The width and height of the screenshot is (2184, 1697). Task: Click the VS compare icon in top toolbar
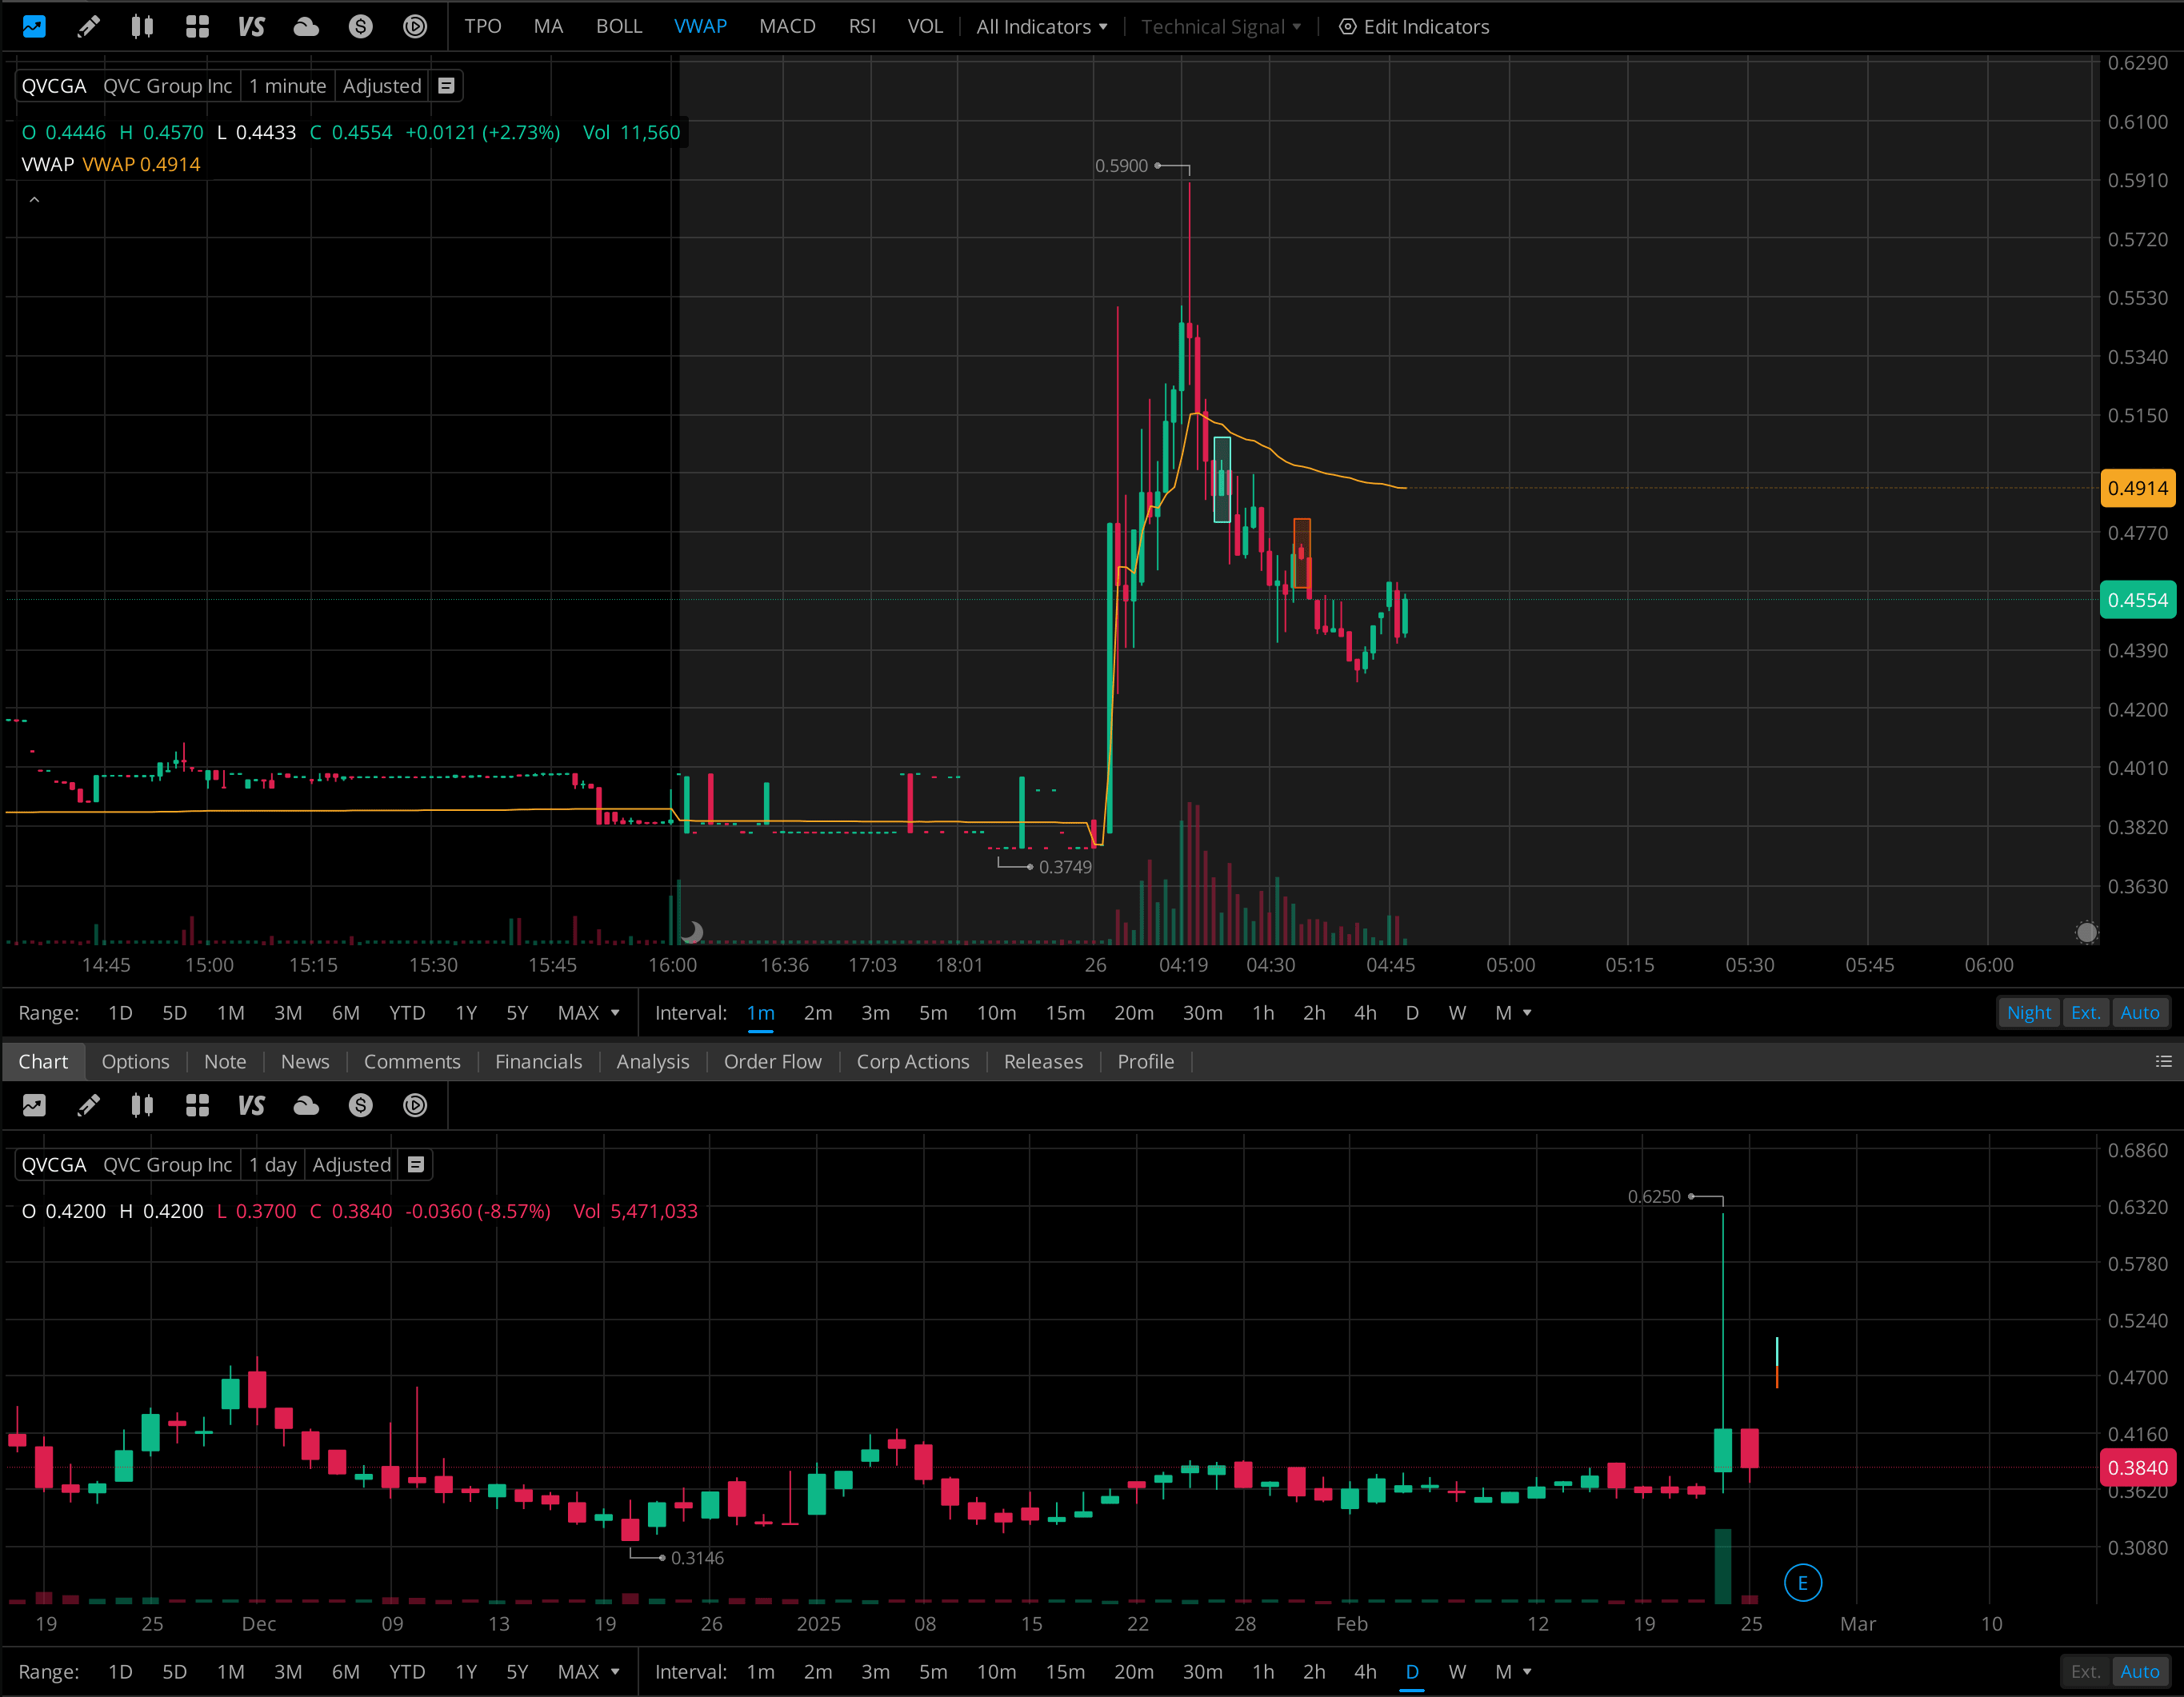(251, 27)
